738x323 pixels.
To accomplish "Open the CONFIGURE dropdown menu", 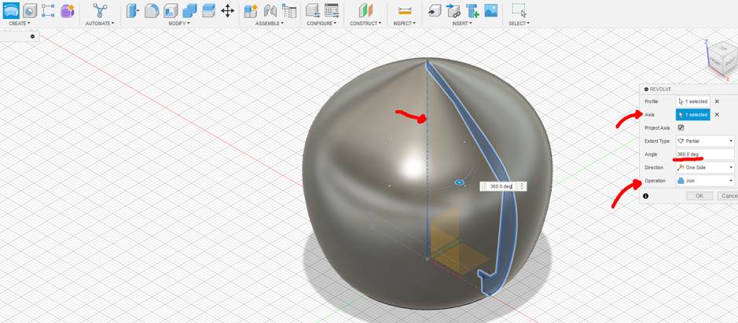I will click(321, 23).
